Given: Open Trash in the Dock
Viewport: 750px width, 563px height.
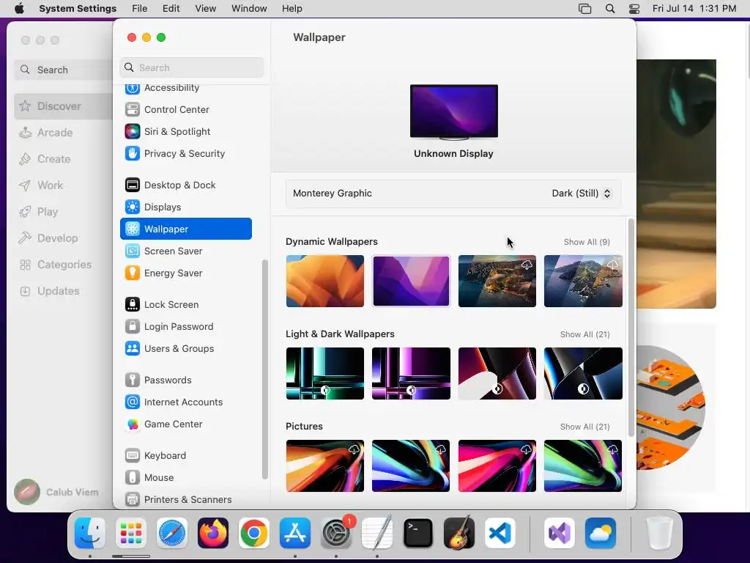Looking at the screenshot, I should click(x=660, y=534).
